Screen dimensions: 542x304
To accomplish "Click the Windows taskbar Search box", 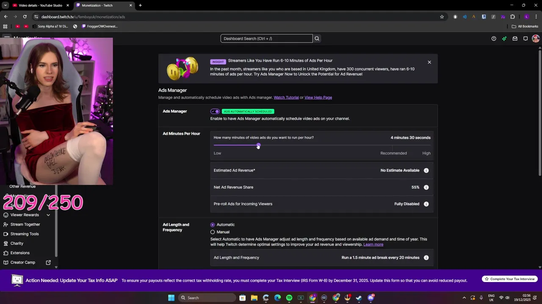I will coord(207,298).
